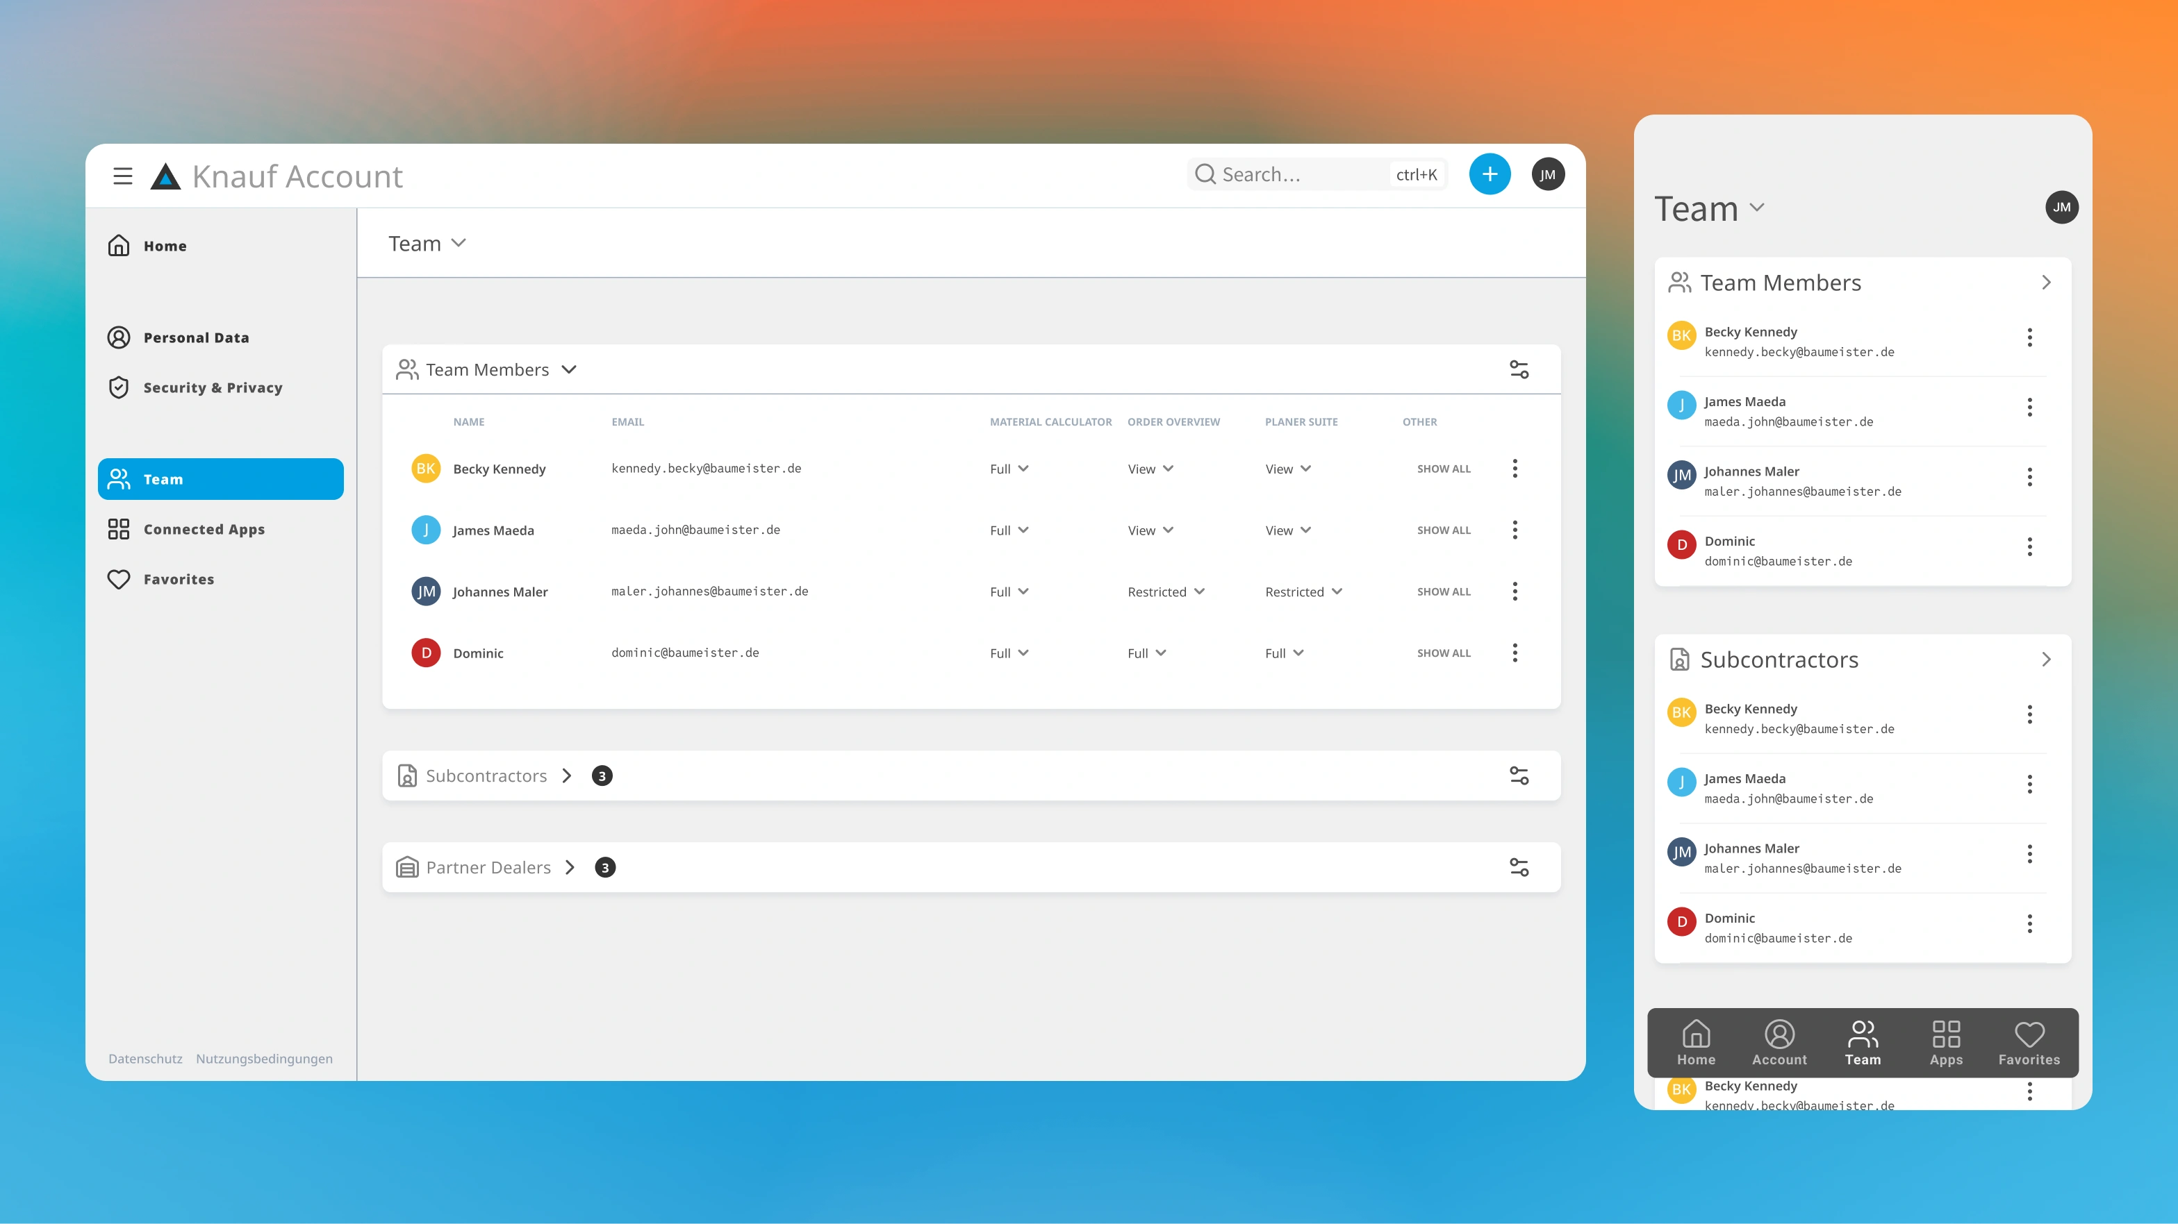Open the hamburger menu icon
This screenshot has height=1224, width=2178.
pos(122,176)
